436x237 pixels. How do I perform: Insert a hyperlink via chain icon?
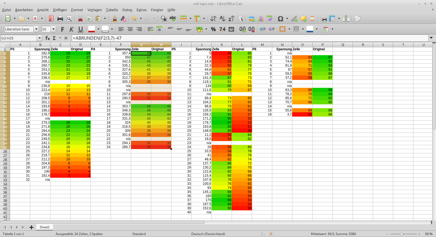pyautogui.click(x=294, y=19)
